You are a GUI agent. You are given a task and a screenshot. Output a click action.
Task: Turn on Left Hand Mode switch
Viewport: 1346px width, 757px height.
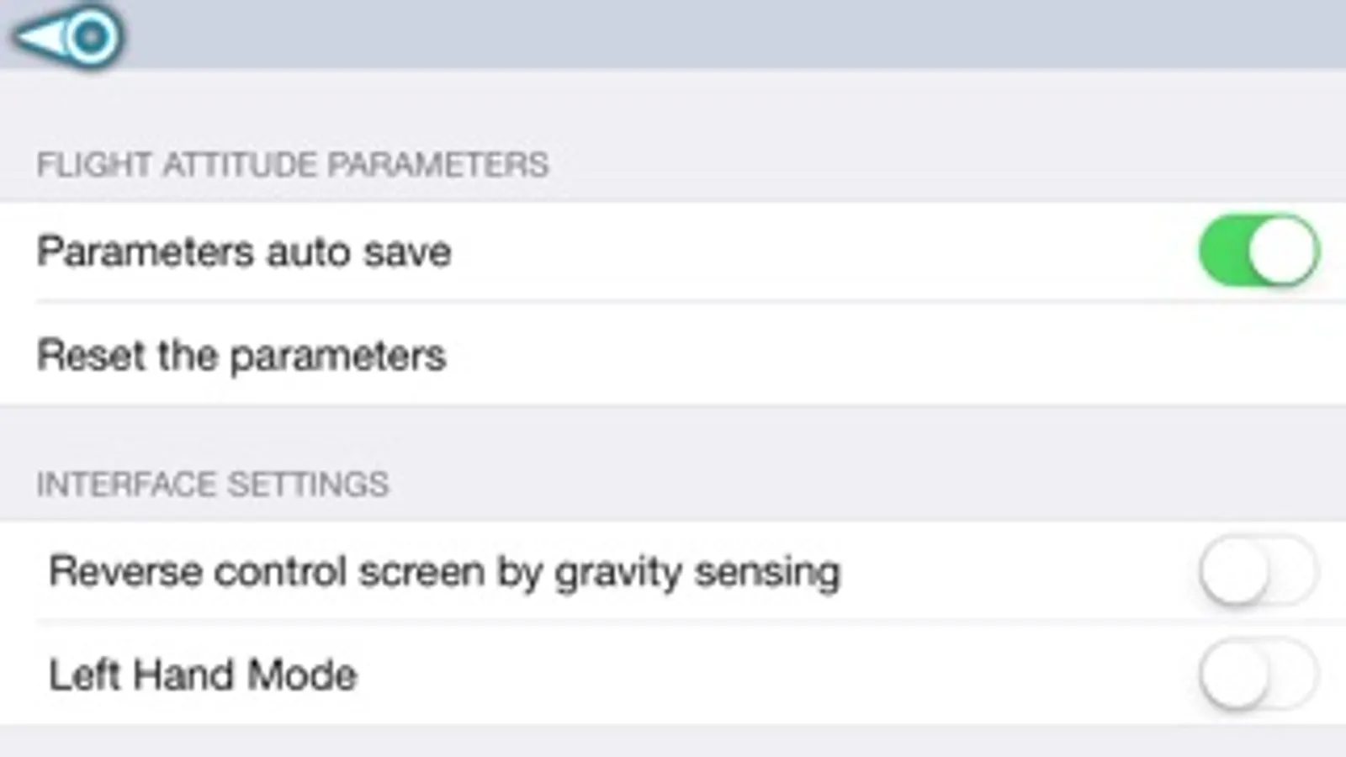1259,675
